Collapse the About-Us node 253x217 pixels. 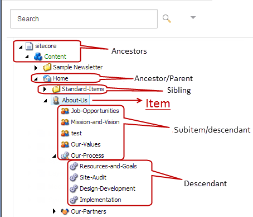[x=45, y=101]
